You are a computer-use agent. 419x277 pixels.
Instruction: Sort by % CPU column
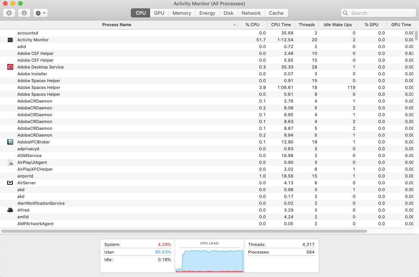(x=252, y=25)
